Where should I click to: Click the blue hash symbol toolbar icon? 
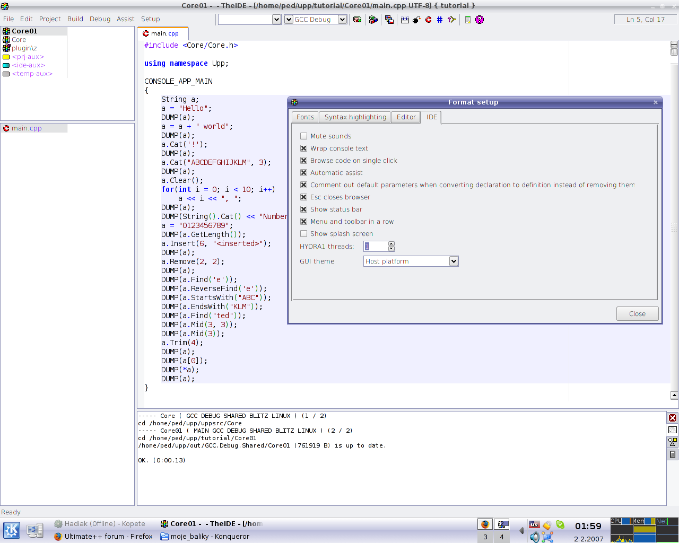pyautogui.click(x=440, y=20)
